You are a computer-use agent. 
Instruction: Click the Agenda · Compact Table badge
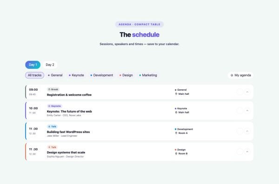pyautogui.click(x=139, y=24)
